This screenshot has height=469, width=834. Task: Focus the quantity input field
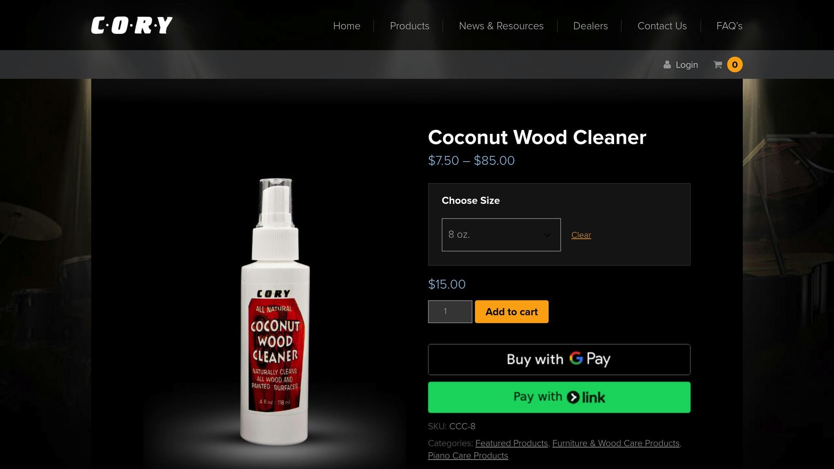point(450,312)
